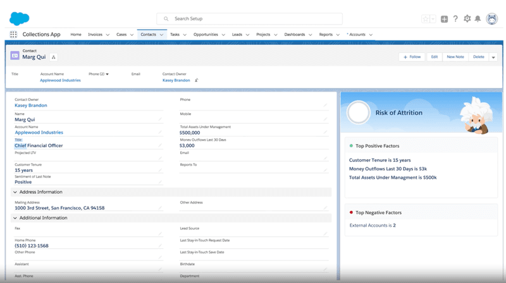
Task: Edit the Sentiment of Last Note pencil icon
Action: tap(160, 182)
